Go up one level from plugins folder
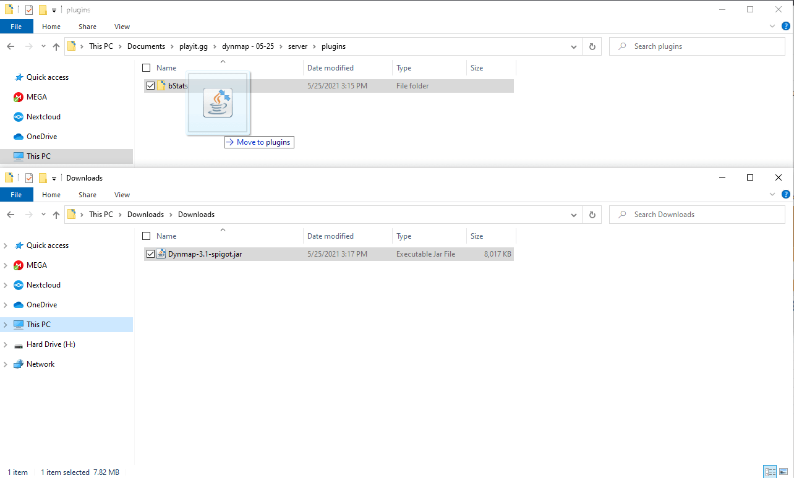 tap(56, 46)
